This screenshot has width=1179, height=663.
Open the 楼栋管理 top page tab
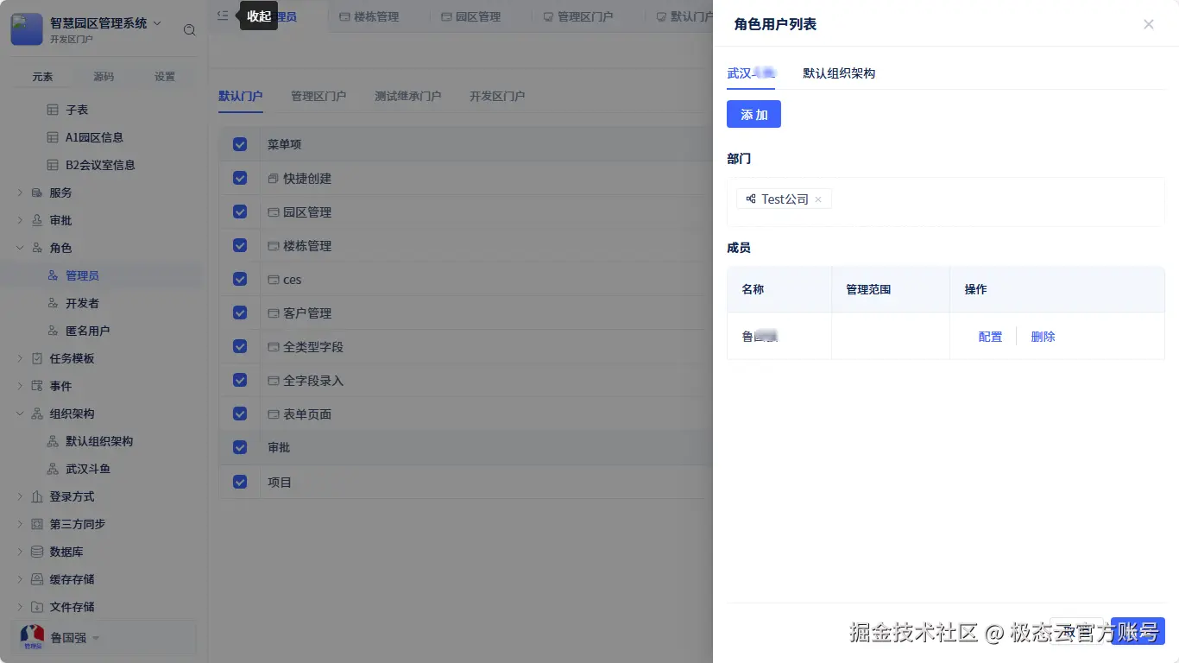369,16
